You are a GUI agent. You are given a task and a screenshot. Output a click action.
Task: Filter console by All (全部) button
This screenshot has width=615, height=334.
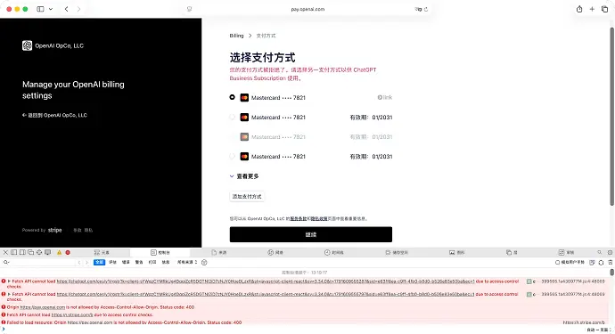99,262
